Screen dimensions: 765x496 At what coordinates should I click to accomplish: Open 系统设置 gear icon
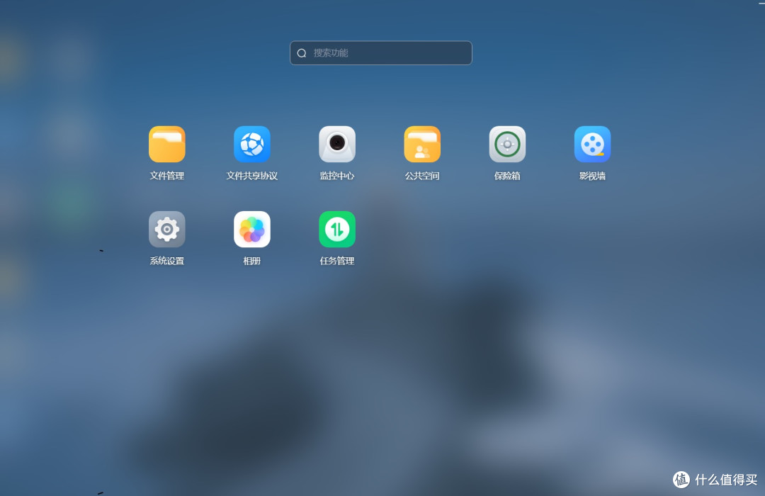click(x=167, y=229)
